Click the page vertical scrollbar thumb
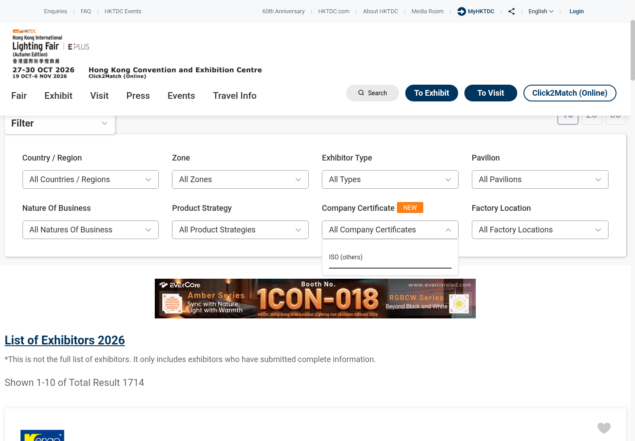 [633, 50]
